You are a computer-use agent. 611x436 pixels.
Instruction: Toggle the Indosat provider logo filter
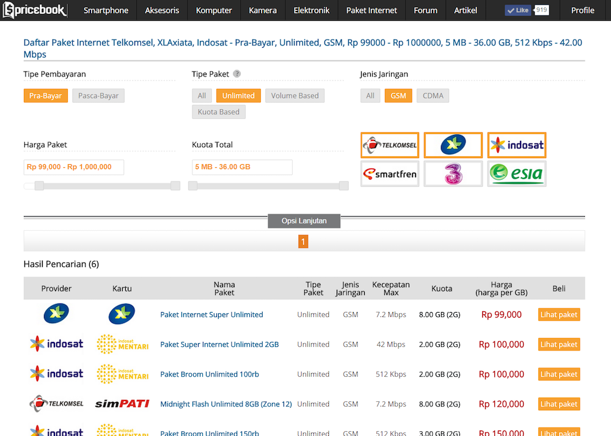click(517, 145)
